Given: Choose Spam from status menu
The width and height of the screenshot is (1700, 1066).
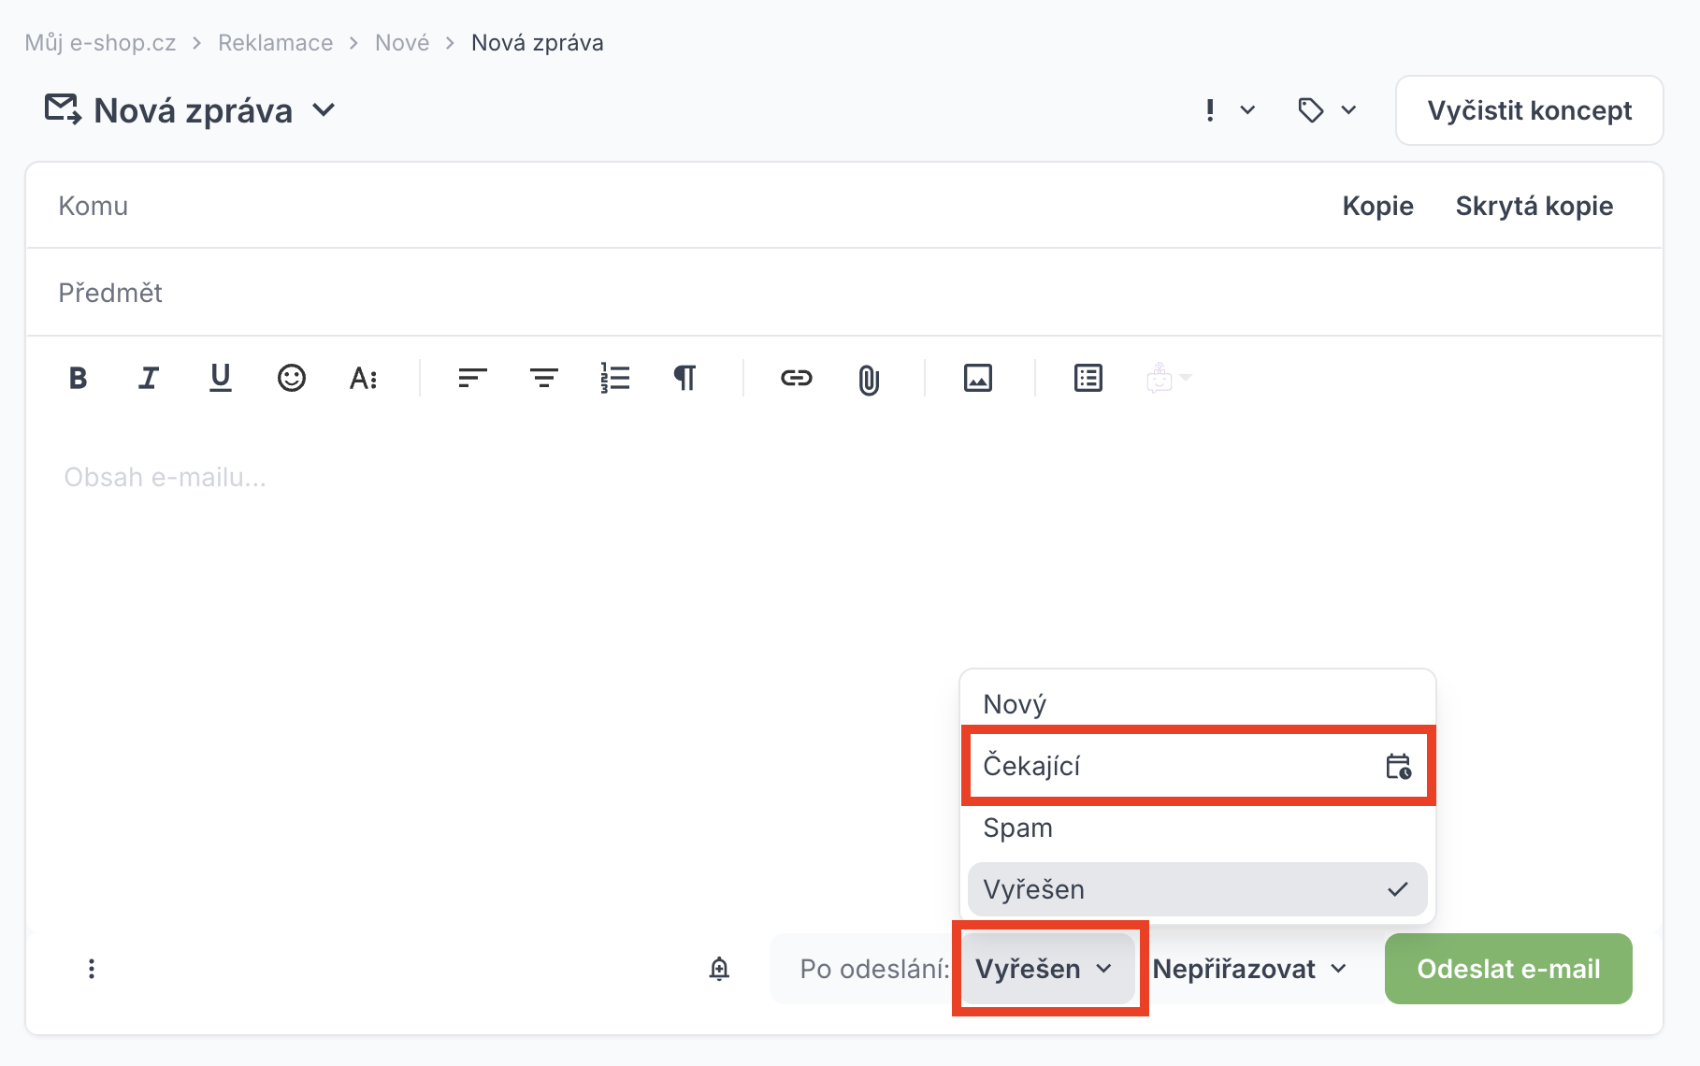Looking at the screenshot, I should pyautogui.click(x=1198, y=828).
